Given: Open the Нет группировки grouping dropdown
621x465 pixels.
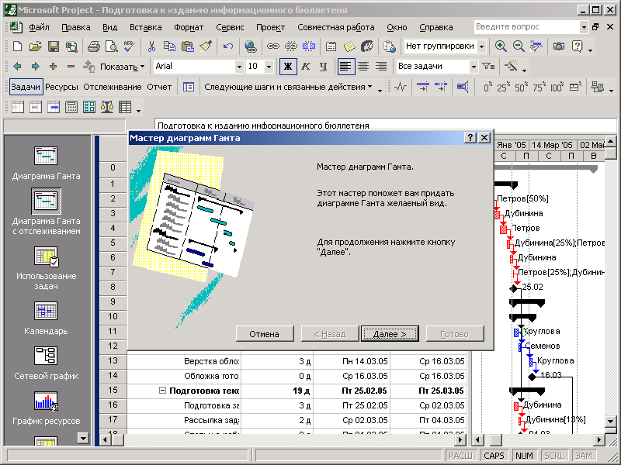Looking at the screenshot, I should click(x=481, y=46).
